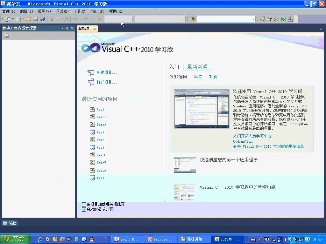This screenshot has width=326, height=244.
Task: Launch QQ penguin from quick launch
Action: click(x=91, y=239)
